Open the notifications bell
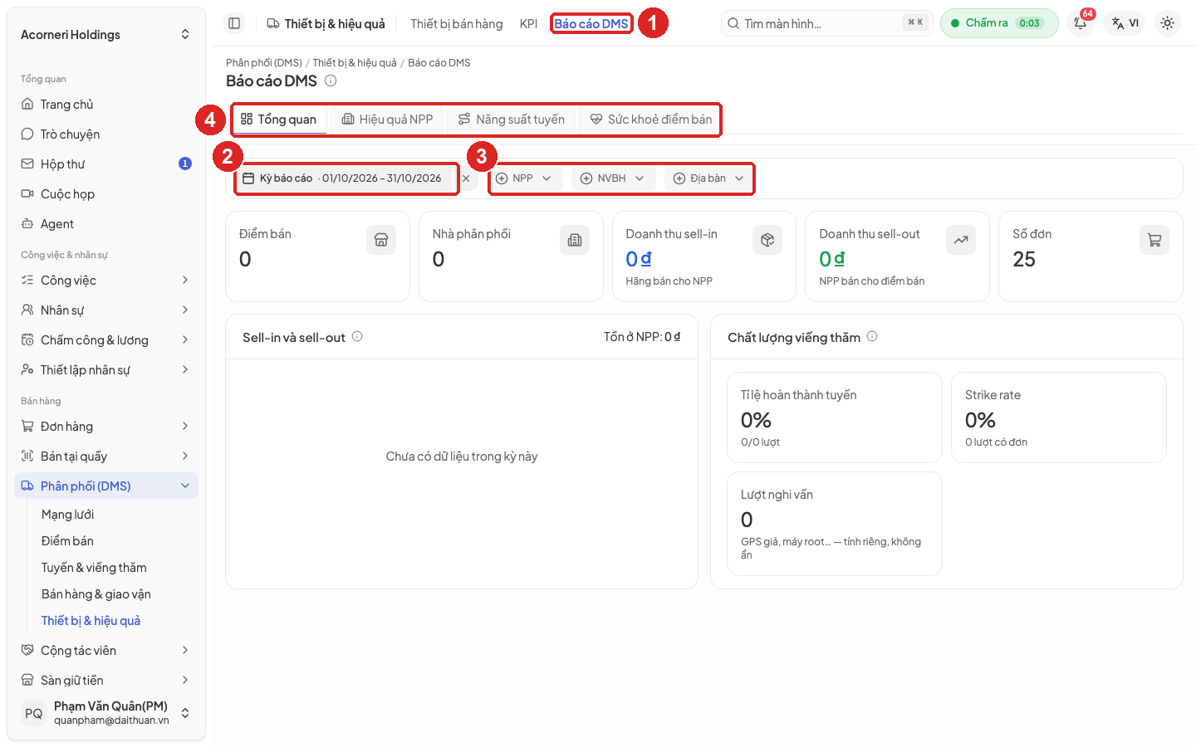This screenshot has height=747, width=1196. point(1081,23)
